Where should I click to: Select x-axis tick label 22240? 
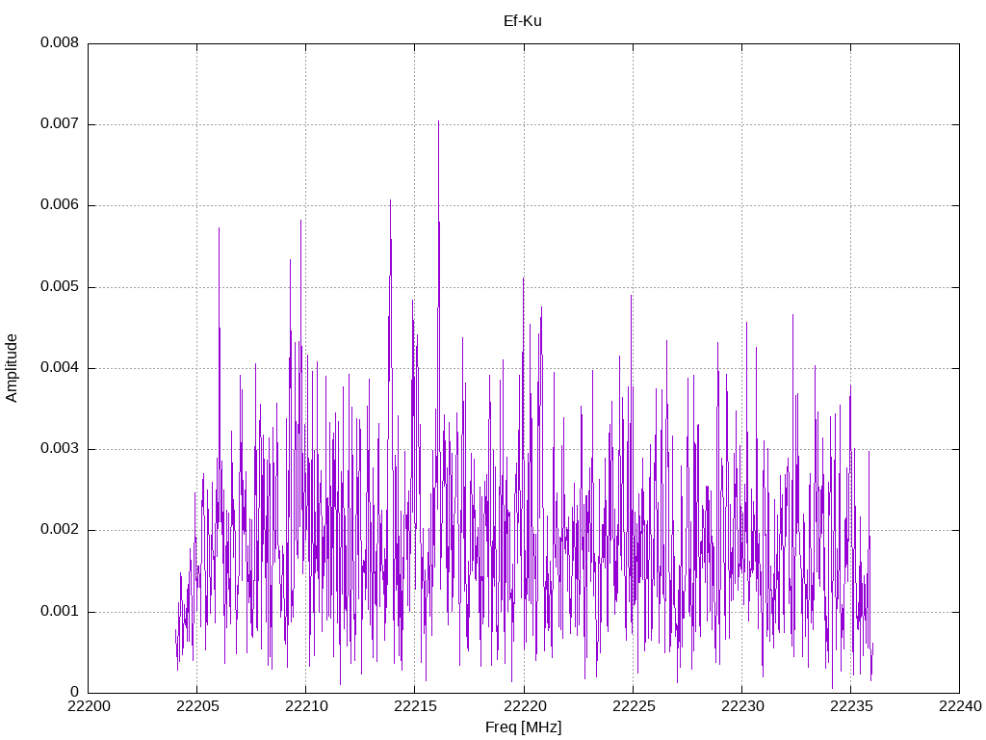pyautogui.click(x=960, y=706)
